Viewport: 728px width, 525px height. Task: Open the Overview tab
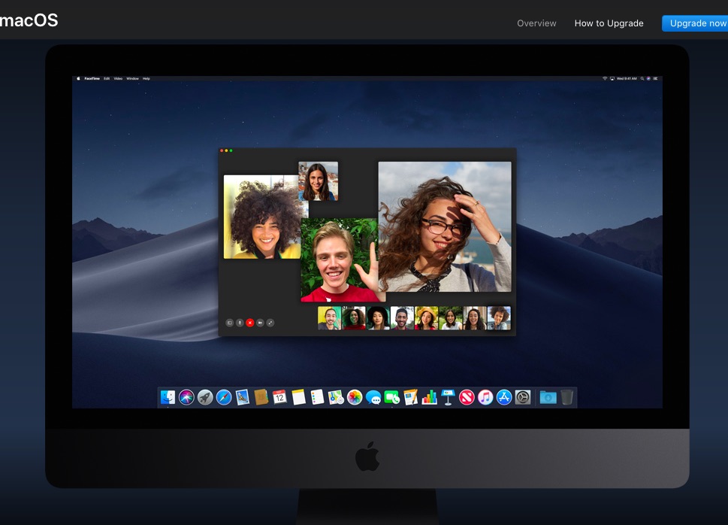[x=536, y=23]
